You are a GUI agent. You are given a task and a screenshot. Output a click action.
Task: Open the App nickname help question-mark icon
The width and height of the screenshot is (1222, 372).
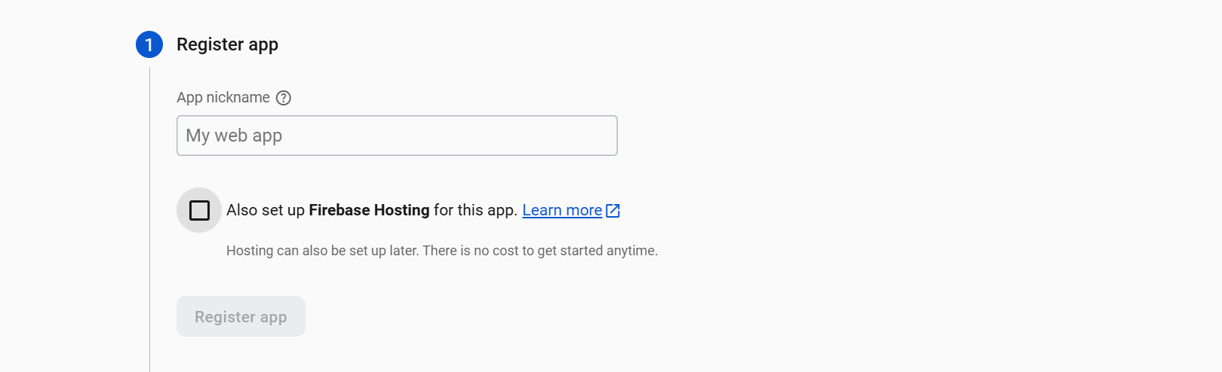(284, 98)
